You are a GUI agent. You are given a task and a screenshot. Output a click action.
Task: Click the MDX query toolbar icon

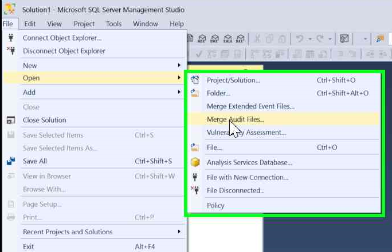[x=202, y=39]
